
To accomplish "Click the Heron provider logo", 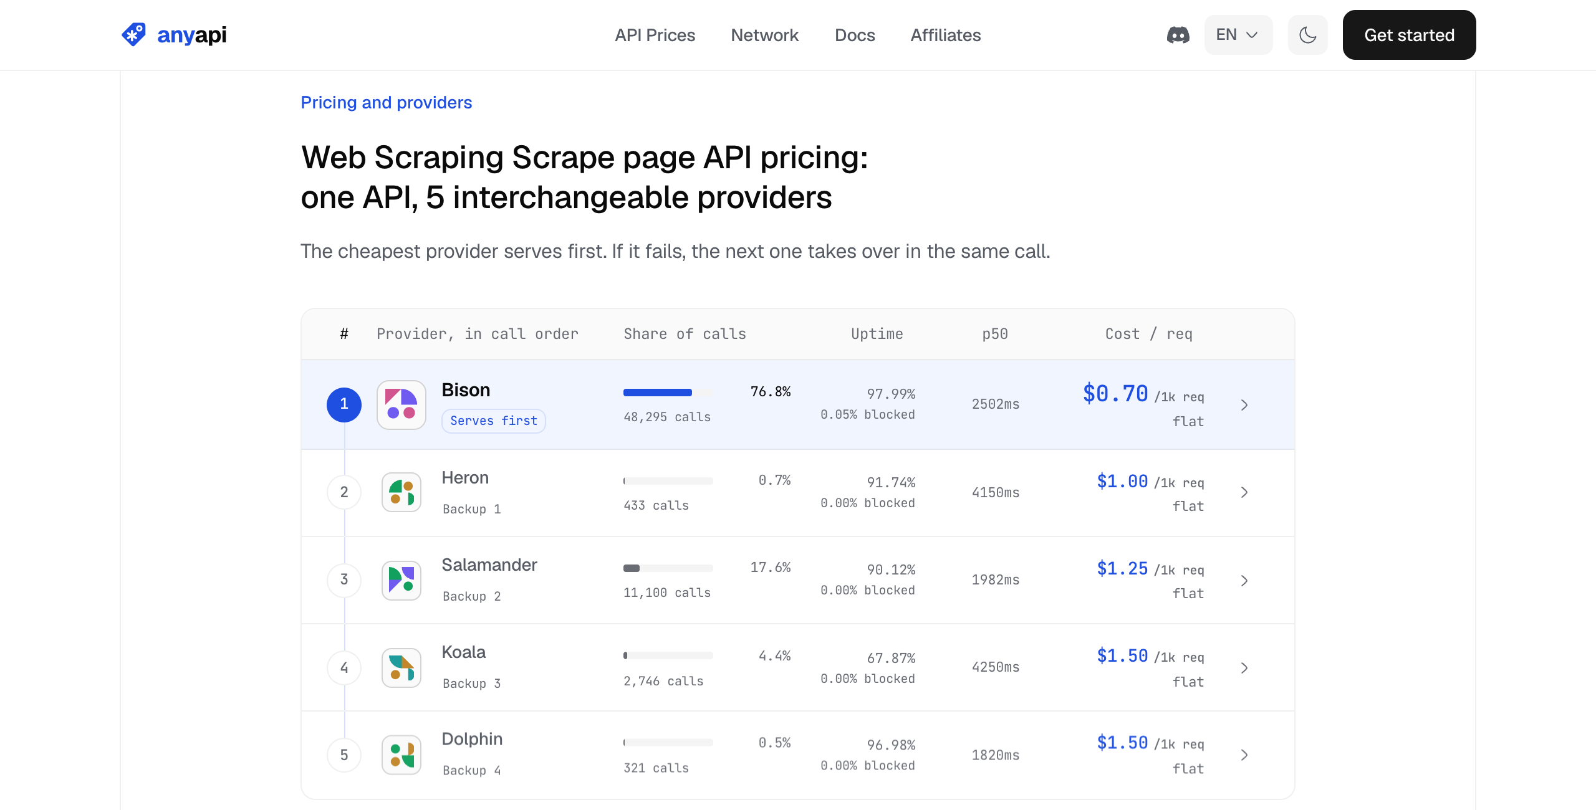I will [401, 492].
